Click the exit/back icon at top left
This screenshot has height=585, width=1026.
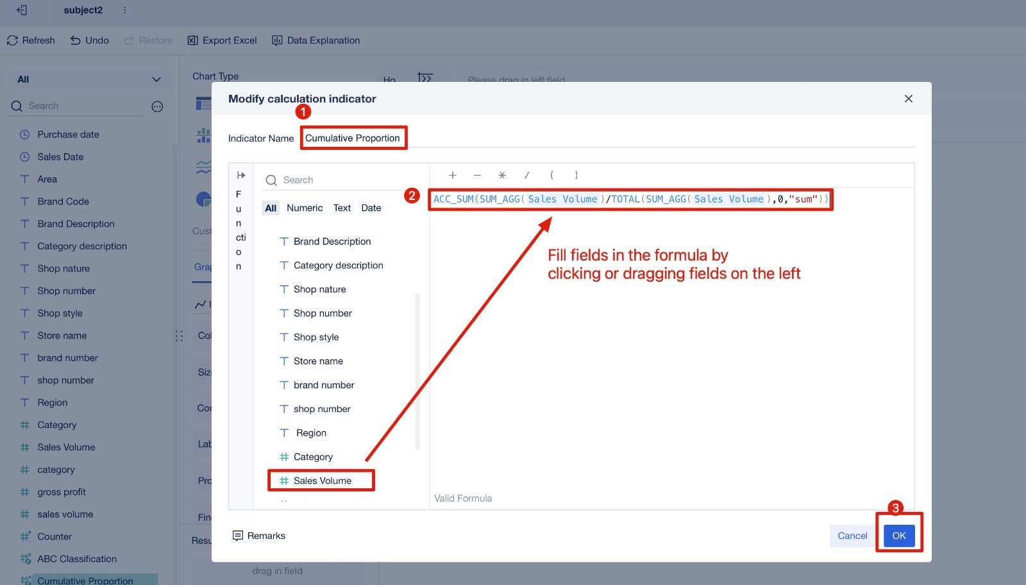pos(22,10)
